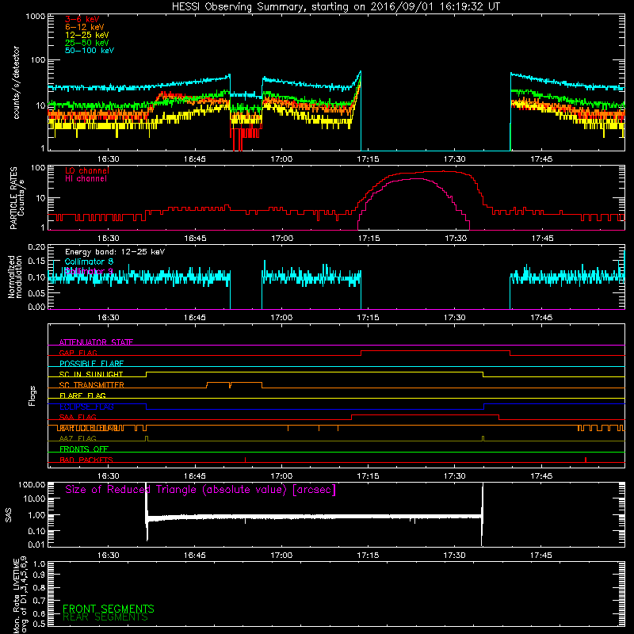Click the yellow 12-25 keV legend entry in the top panel
Screen dimensions: 634x634
[87, 35]
